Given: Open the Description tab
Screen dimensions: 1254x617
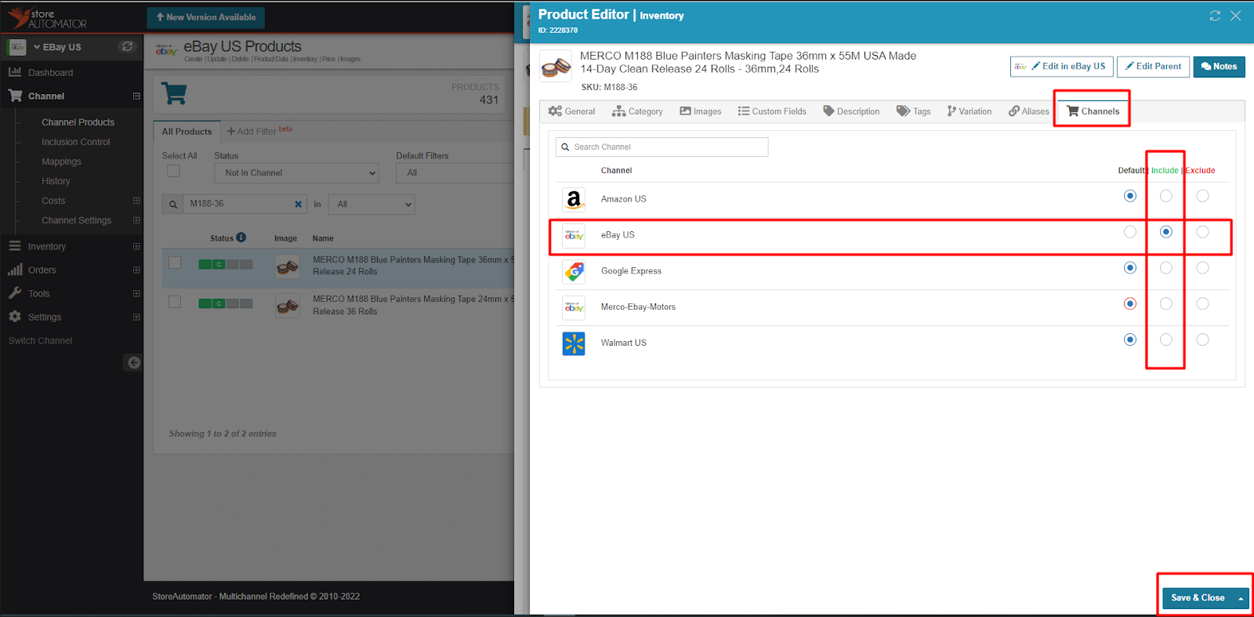Looking at the screenshot, I should tap(851, 111).
